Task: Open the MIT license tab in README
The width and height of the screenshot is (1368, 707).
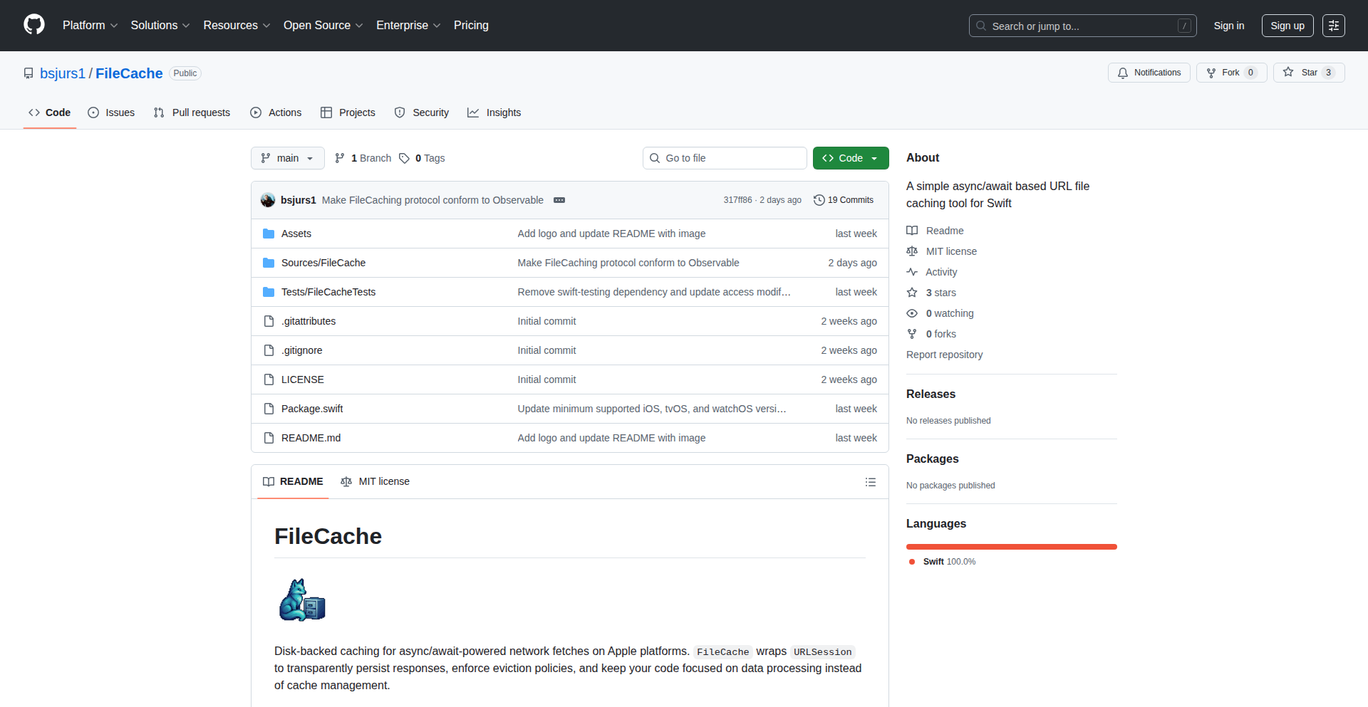Action: coord(375,481)
